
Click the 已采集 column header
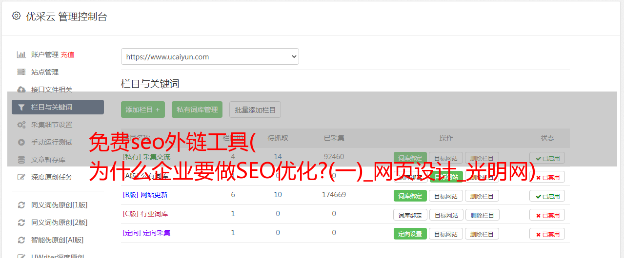pos(334,138)
